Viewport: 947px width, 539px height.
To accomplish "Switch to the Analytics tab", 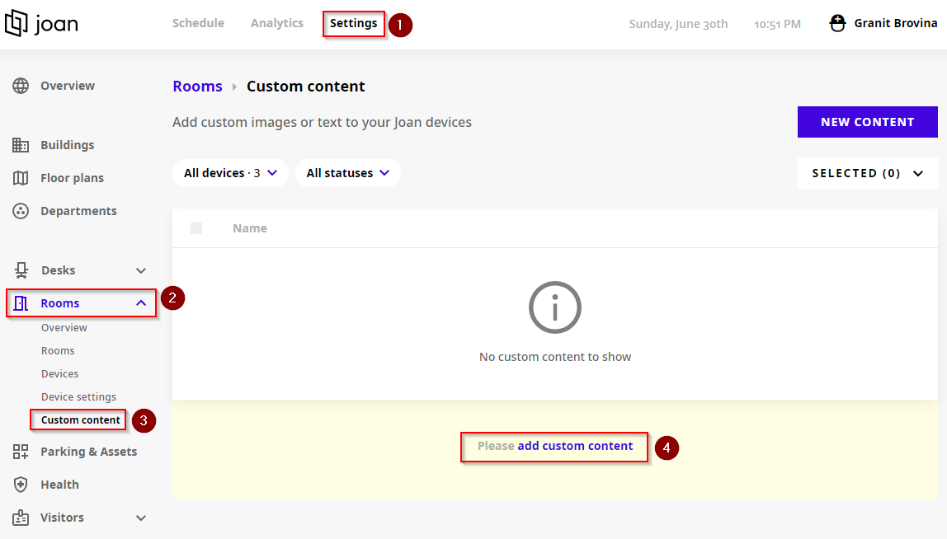I will click(277, 23).
